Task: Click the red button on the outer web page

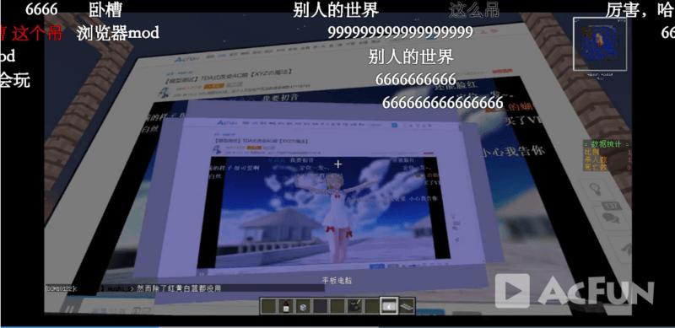Action: pos(501,71)
